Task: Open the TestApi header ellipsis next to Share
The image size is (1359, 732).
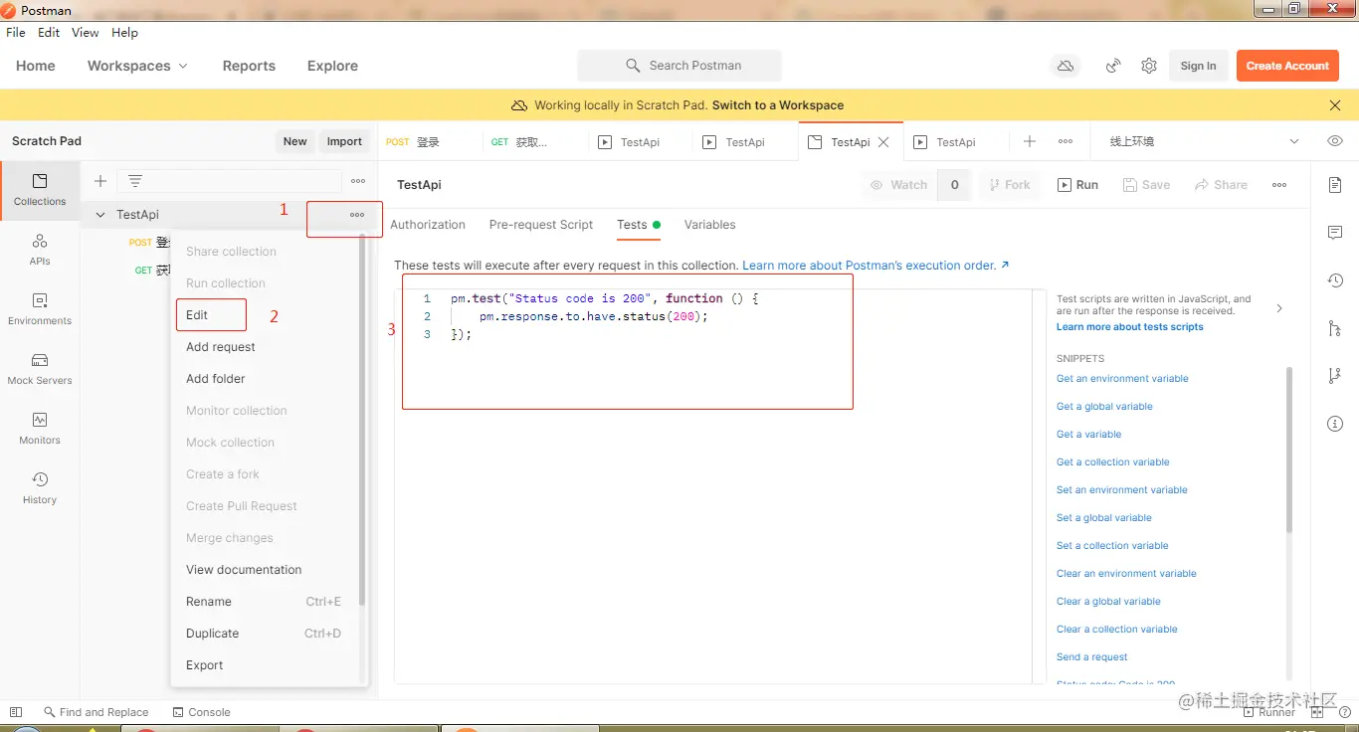Action: [1279, 185]
